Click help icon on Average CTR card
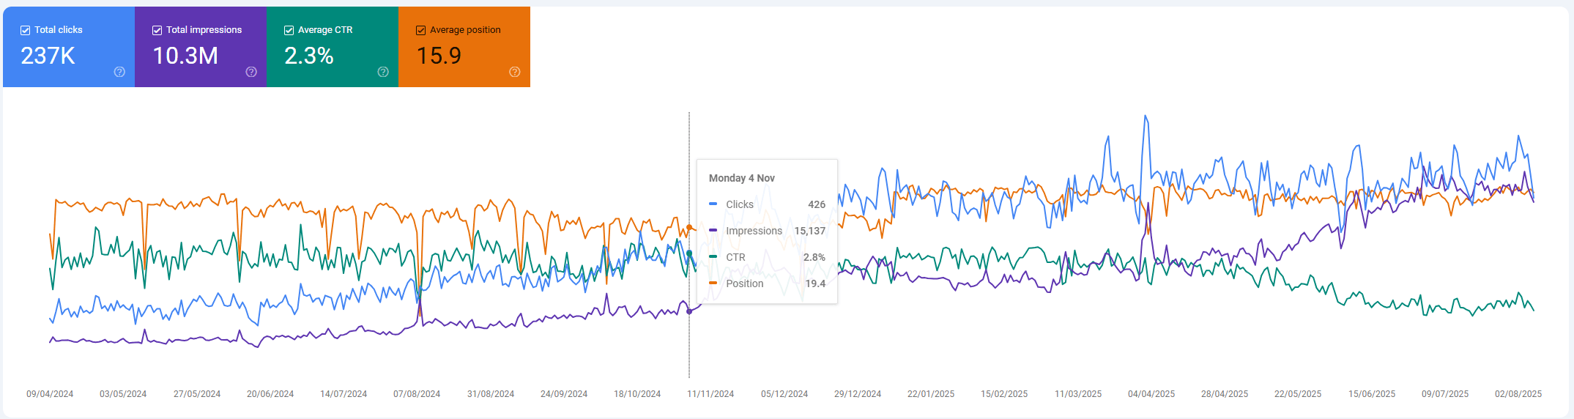This screenshot has height=419, width=1574. (x=383, y=72)
